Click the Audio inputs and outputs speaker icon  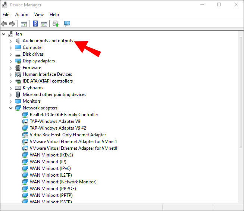(x=18, y=41)
